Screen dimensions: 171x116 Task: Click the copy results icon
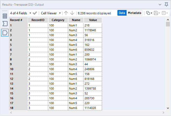148,13
